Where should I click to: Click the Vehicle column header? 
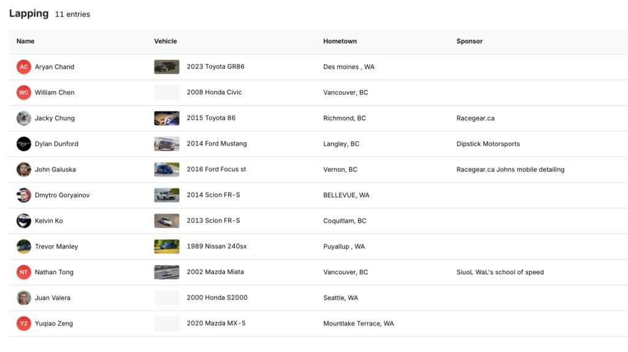(x=166, y=41)
